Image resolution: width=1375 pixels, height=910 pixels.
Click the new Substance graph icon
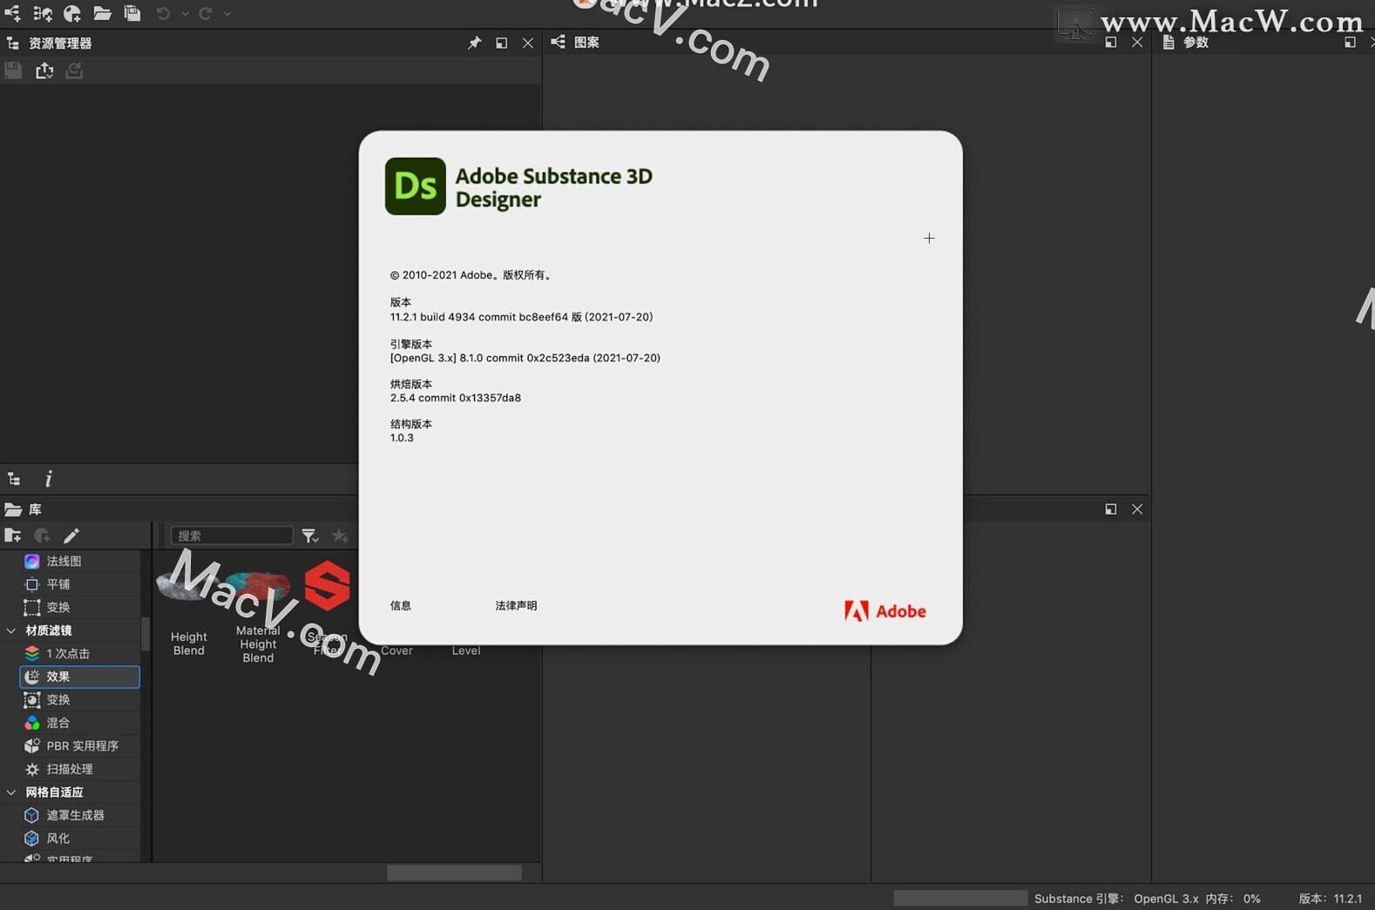coord(12,13)
